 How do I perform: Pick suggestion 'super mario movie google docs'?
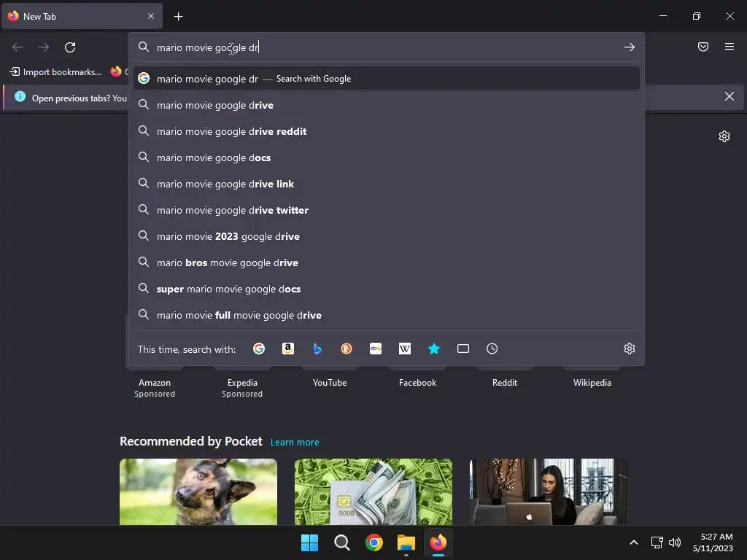point(387,289)
